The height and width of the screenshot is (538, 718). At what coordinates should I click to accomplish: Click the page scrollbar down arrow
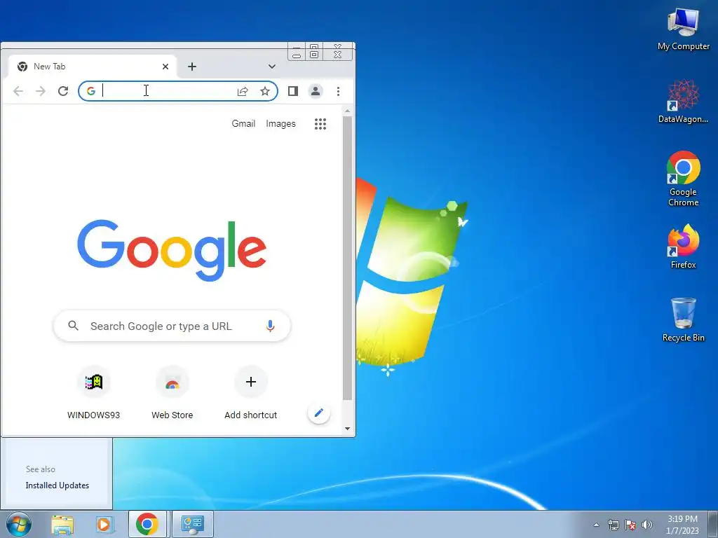(348, 429)
